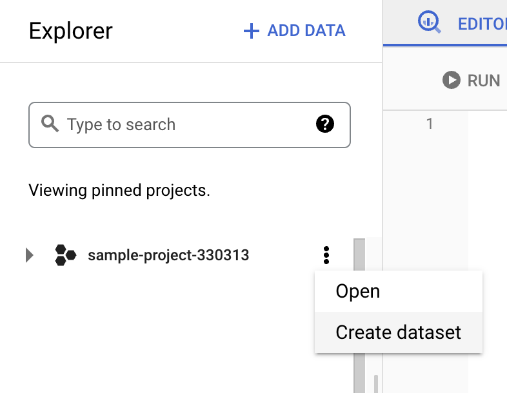Click the magnifier icon inside search box
Viewport: 507px width, 393px height.
click(50, 124)
